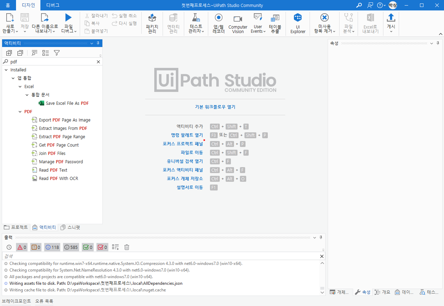Expand all activities in the tree
444x306 pixels.
9,53
